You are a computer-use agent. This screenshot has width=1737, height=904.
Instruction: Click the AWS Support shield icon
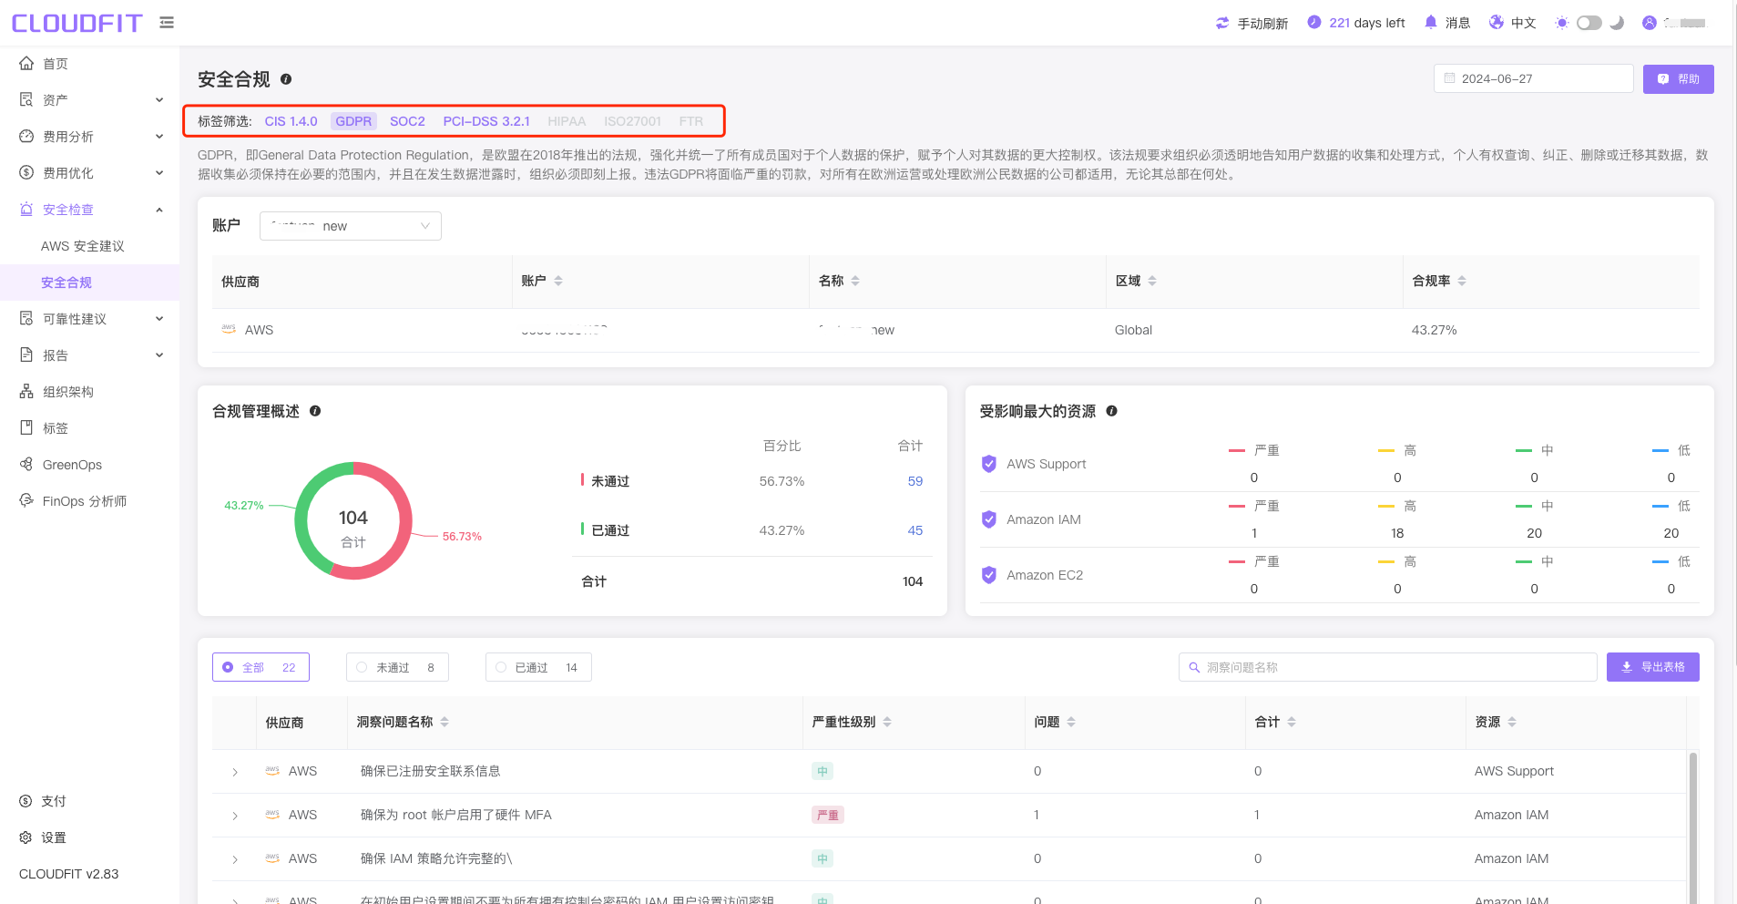click(989, 464)
